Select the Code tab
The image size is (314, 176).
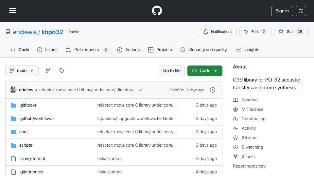pos(20,50)
